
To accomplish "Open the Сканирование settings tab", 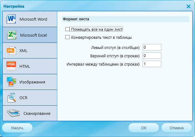I will [x=30, y=113].
